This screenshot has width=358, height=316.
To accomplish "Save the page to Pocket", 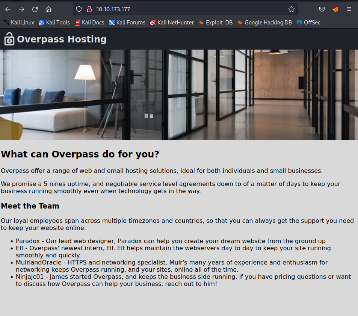I will pos(322,9).
